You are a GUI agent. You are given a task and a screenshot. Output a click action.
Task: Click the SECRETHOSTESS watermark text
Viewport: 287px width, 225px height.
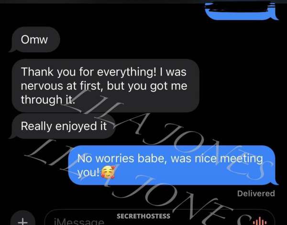click(143, 216)
